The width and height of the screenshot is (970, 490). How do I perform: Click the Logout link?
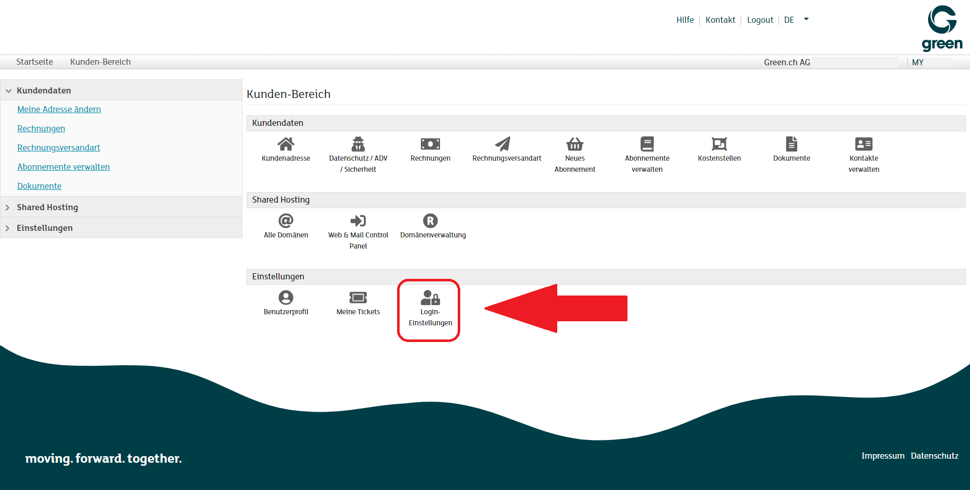pyautogui.click(x=760, y=20)
